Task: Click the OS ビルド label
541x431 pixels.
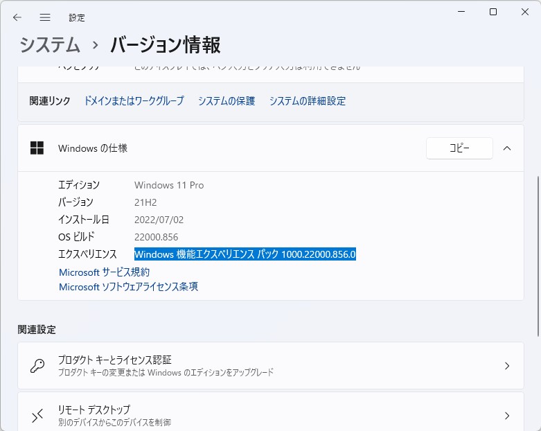Action: 76,237
